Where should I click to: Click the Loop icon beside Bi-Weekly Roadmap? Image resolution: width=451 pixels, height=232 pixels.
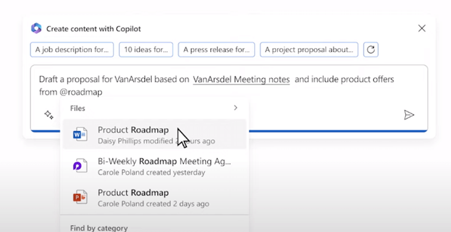tap(80, 166)
